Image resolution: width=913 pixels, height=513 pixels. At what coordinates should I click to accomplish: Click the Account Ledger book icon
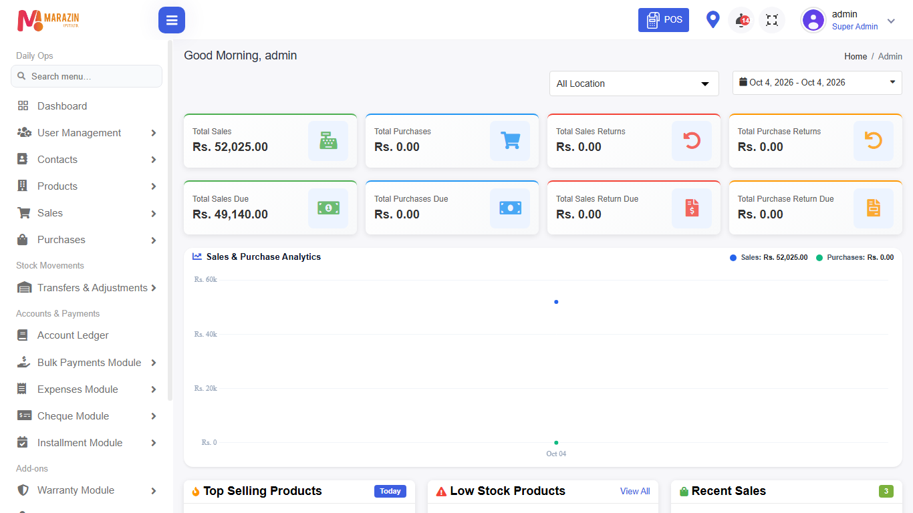click(x=23, y=335)
